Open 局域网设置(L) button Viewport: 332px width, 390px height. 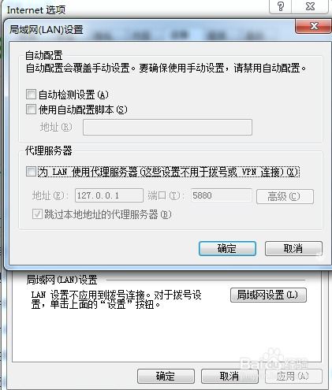point(268,295)
